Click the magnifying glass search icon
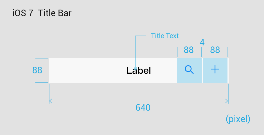 click(x=189, y=70)
